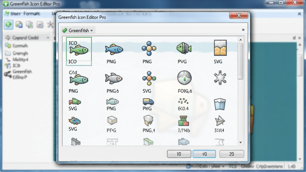This screenshot has height=172, width=306.
Task: Choose the small green-red fish SVG icon
Action: (x=75, y=102)
